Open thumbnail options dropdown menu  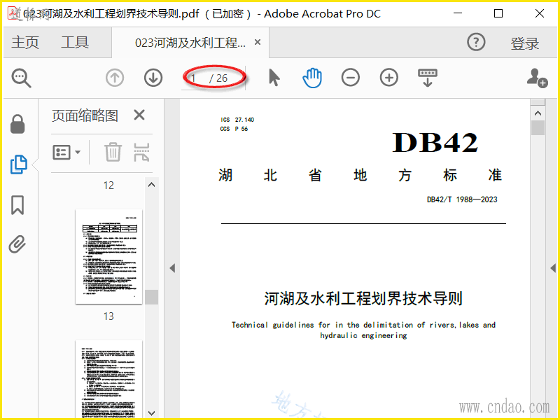point(66,153)
